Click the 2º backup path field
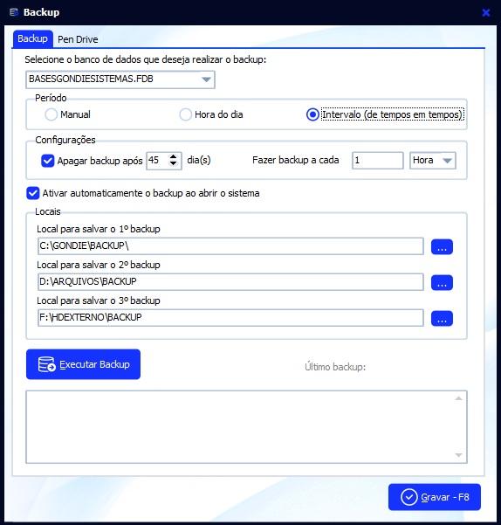The image size is (501, 525). (x=230, y=282)
